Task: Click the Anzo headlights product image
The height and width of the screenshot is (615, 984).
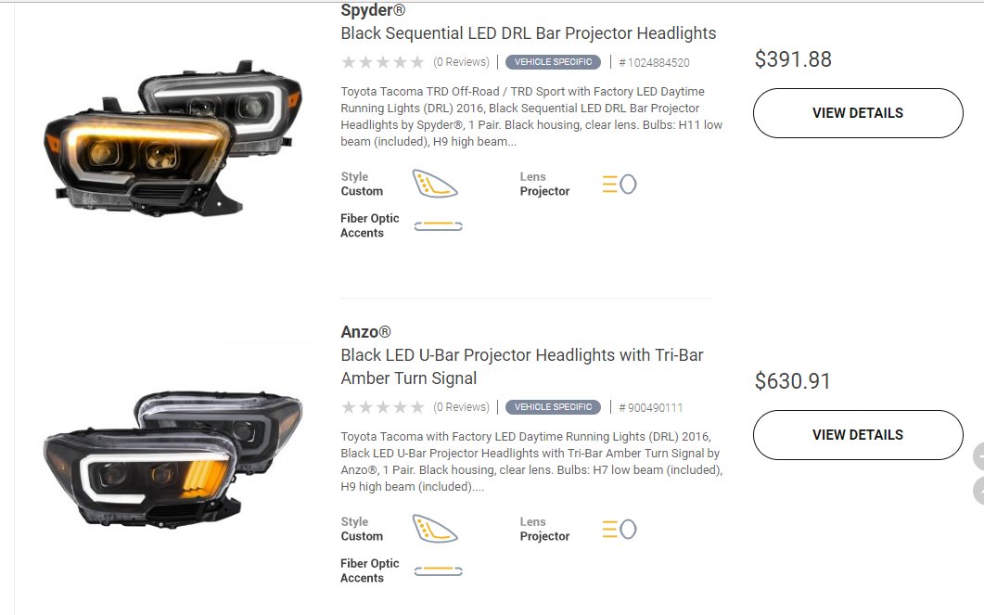Action: (173, 459)
